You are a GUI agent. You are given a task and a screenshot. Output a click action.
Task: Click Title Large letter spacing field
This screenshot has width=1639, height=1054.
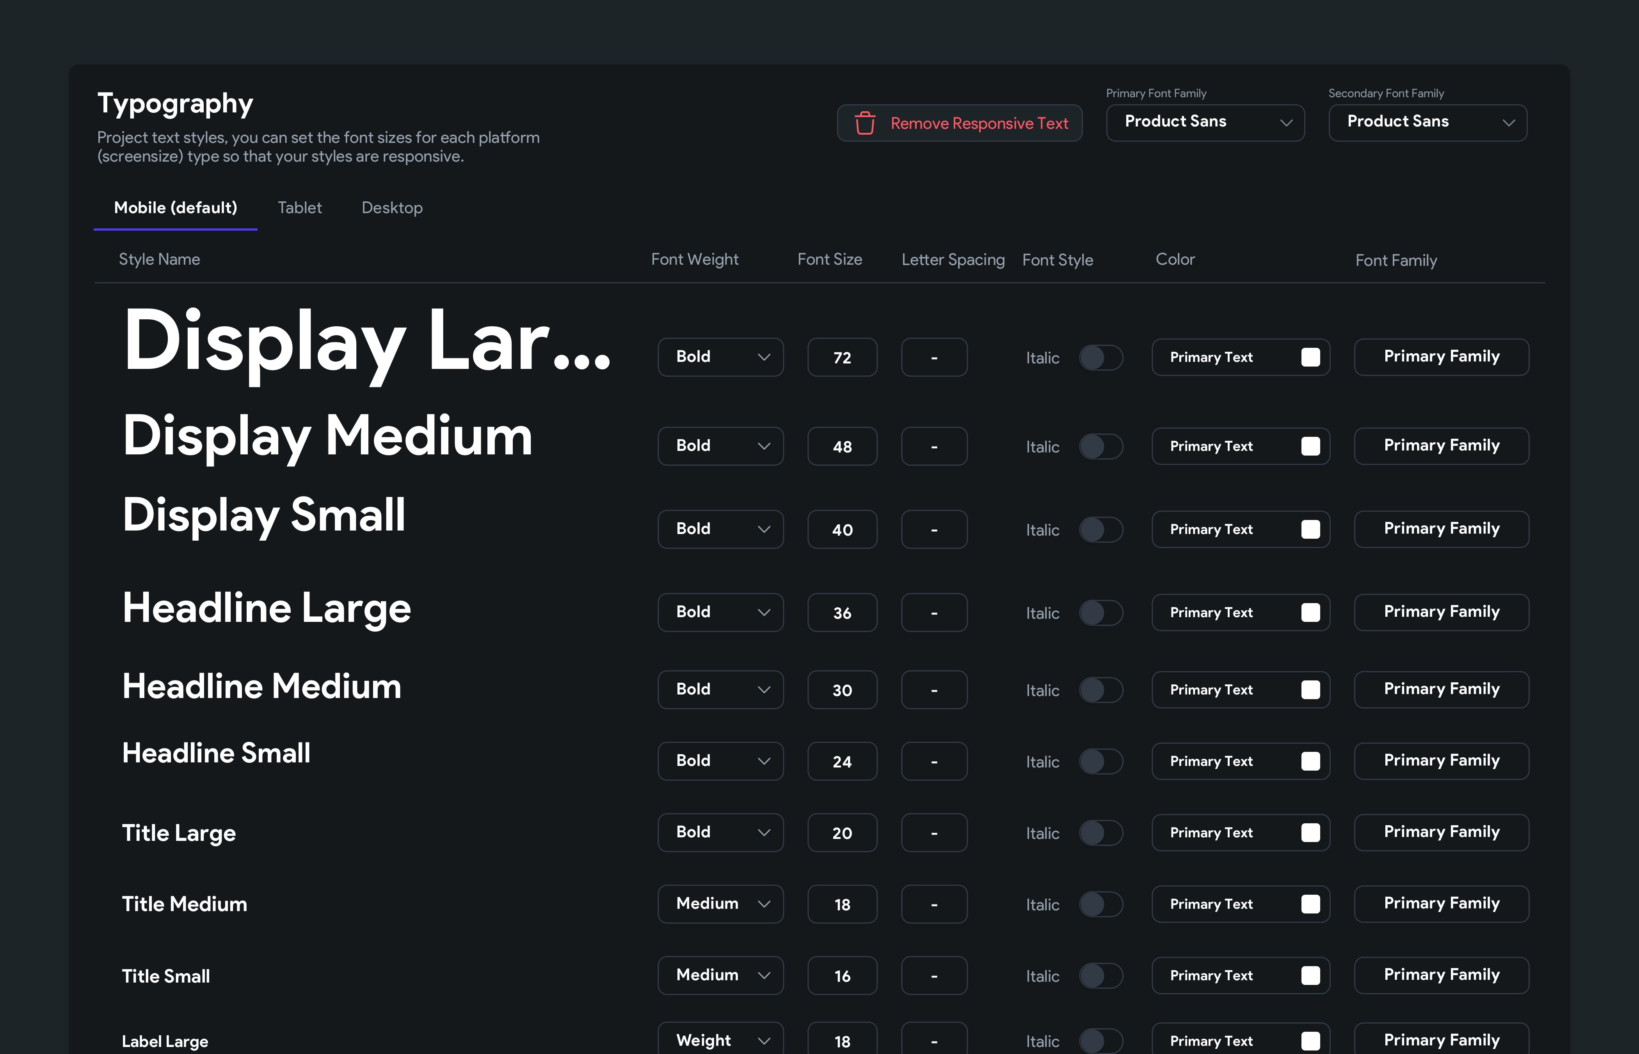934,833
